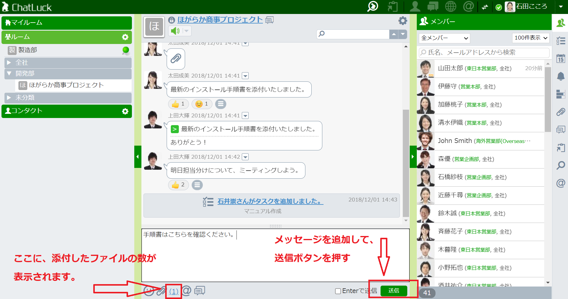The image size is (568, 299).
Task: Collapse the 開発部 room group
Action: (68, 74)
